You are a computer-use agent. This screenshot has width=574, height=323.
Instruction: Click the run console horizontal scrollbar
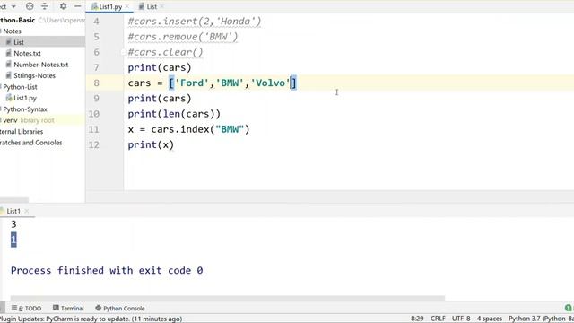tap(228, 298)
